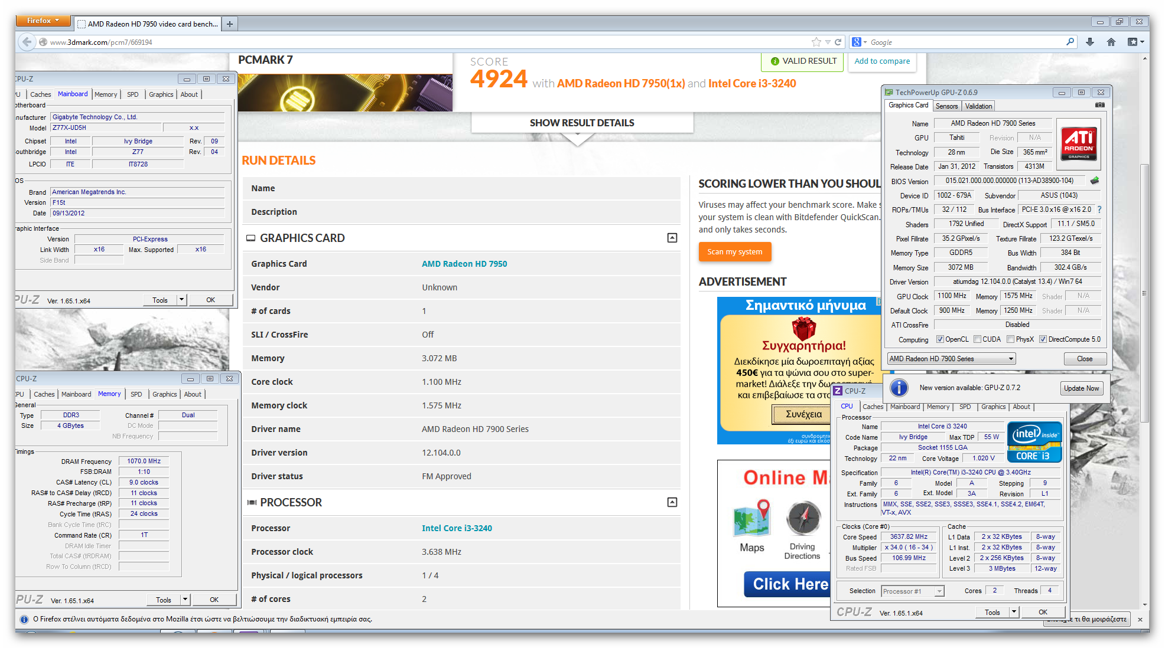Viewport: 1165px width, 648px height.
Task: Open Intel Core i3-3240 processor link
Action: click(457, 528)
